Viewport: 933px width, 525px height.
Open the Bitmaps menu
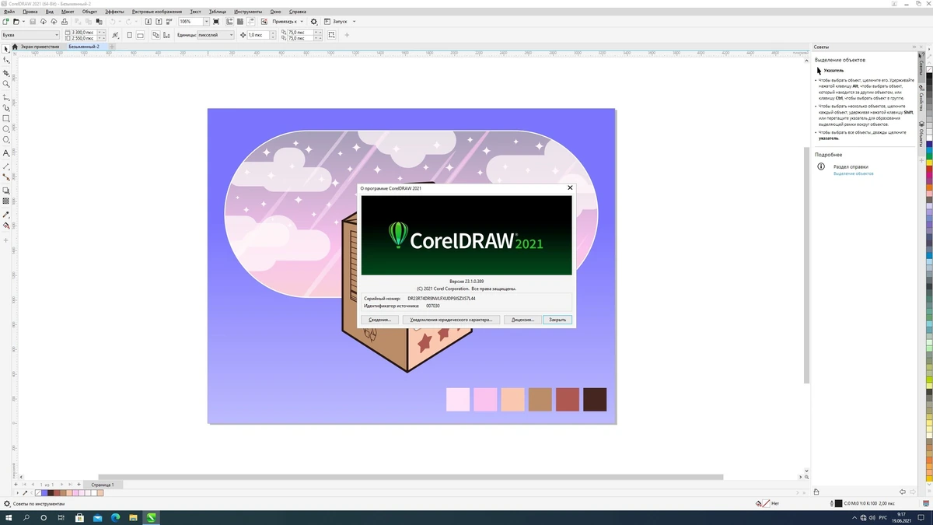[157, 12]
